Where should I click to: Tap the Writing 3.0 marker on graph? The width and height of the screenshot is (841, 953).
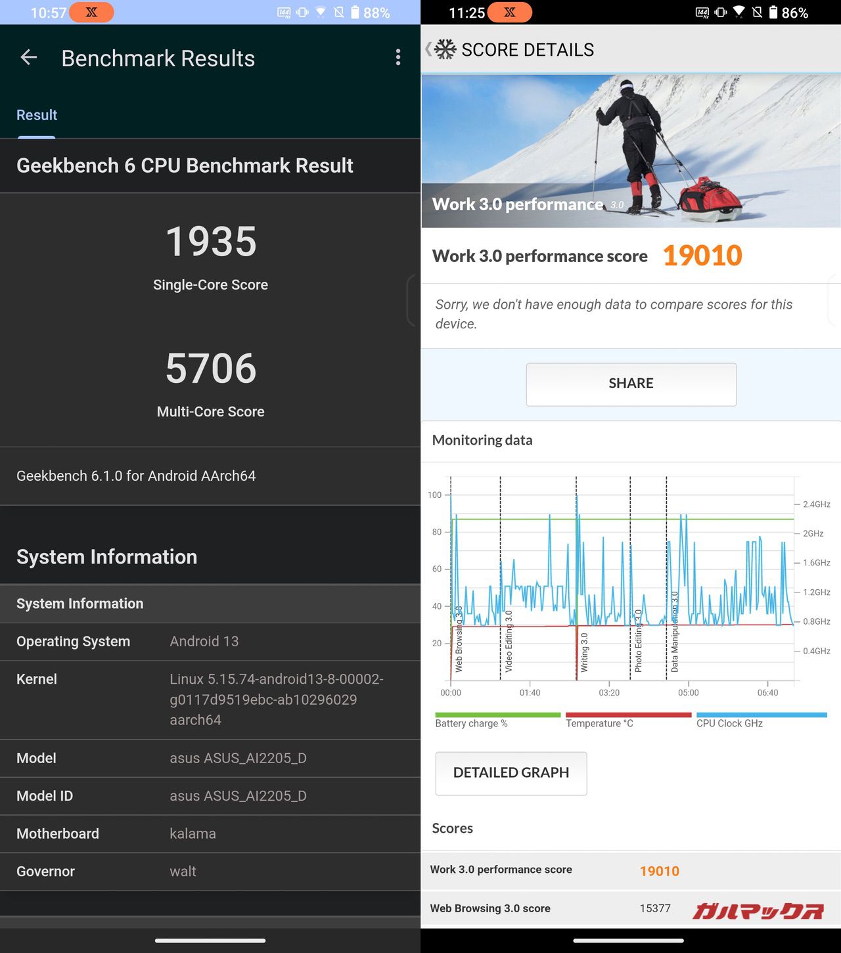(x=583, y=652)
